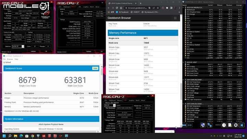
Task: Open Help menu in Geekbench 3
Action: click(16, 59)
